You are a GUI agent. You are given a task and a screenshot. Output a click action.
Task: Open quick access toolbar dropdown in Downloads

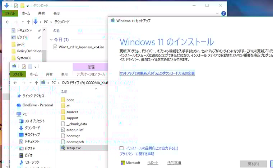[x=28, y=6]
